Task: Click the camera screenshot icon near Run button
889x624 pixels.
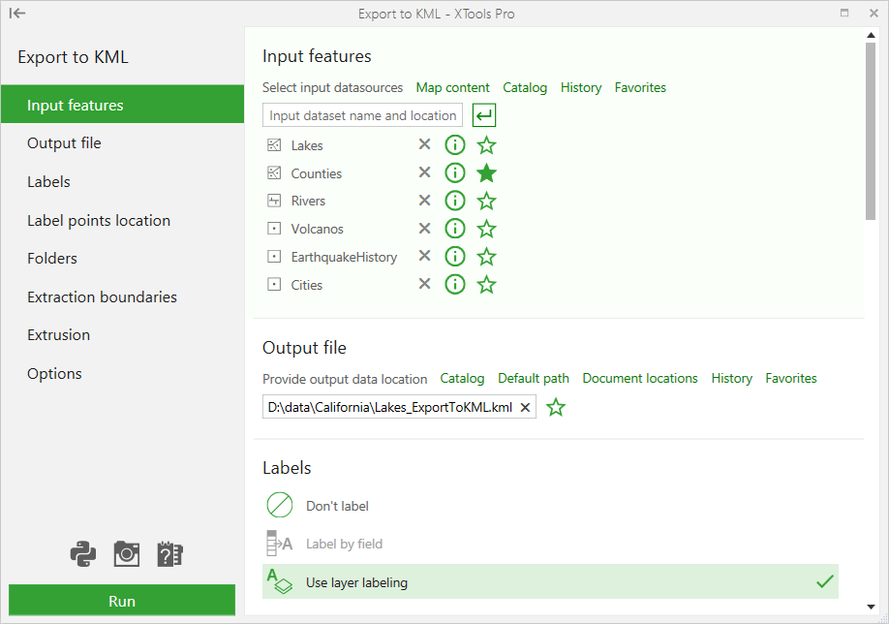Action: coord(126,553)
